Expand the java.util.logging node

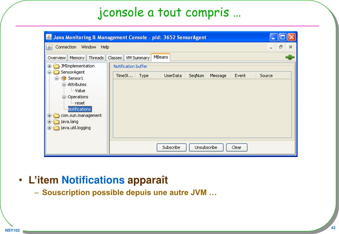(49, 128)
